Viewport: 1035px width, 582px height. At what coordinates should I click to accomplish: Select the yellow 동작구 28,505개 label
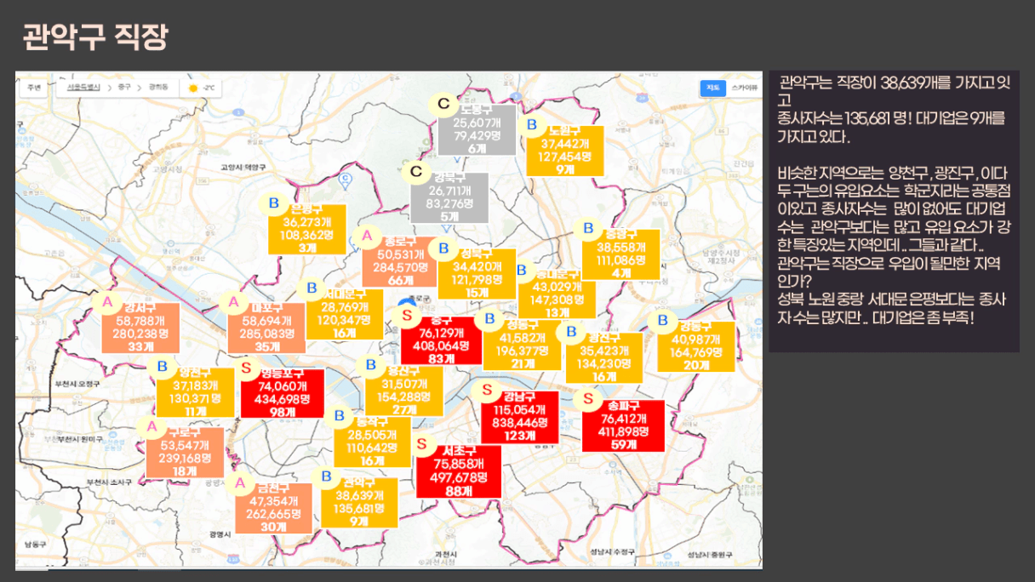373,442
